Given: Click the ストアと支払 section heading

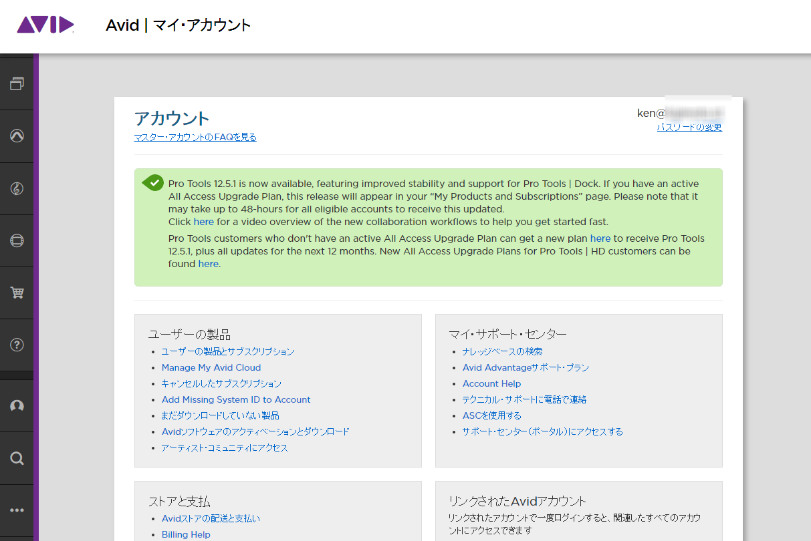Looking at the screenshot, I should coord(179,501).
